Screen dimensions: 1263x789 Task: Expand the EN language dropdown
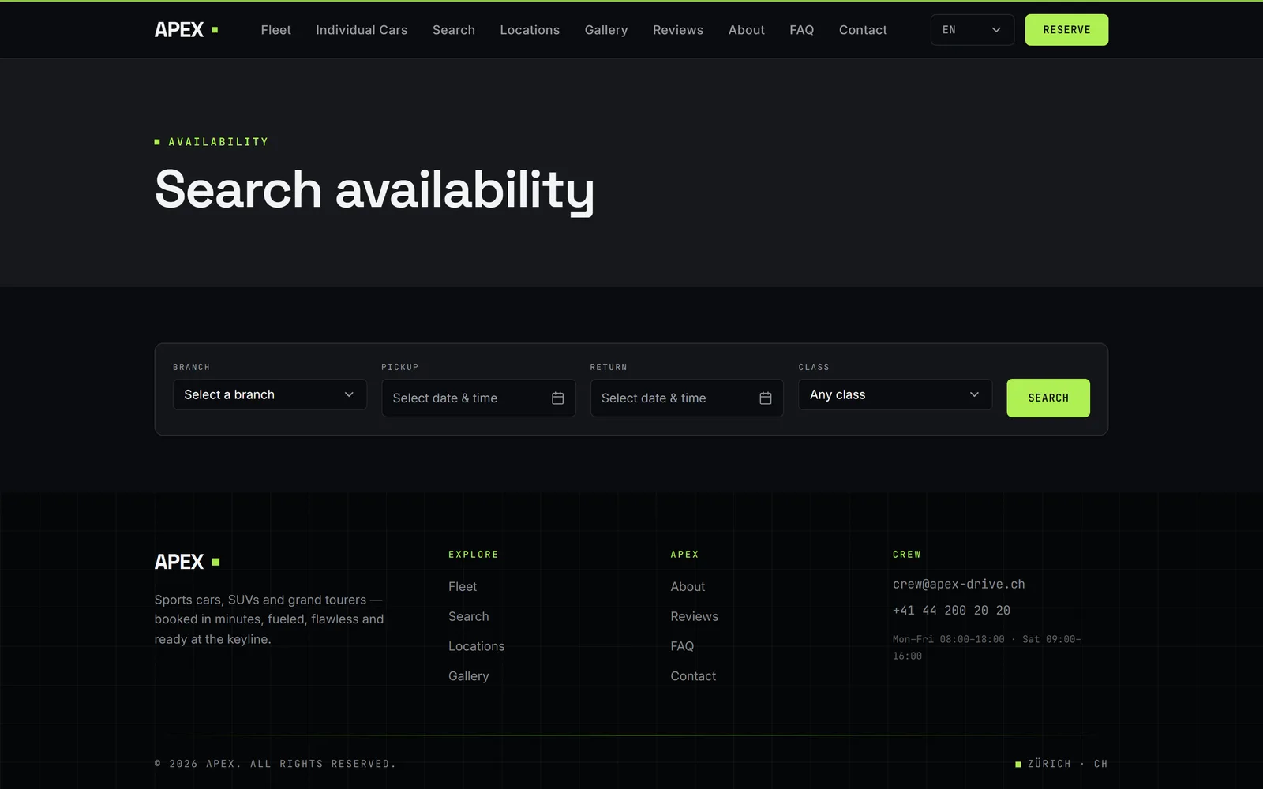pos(972,30)
